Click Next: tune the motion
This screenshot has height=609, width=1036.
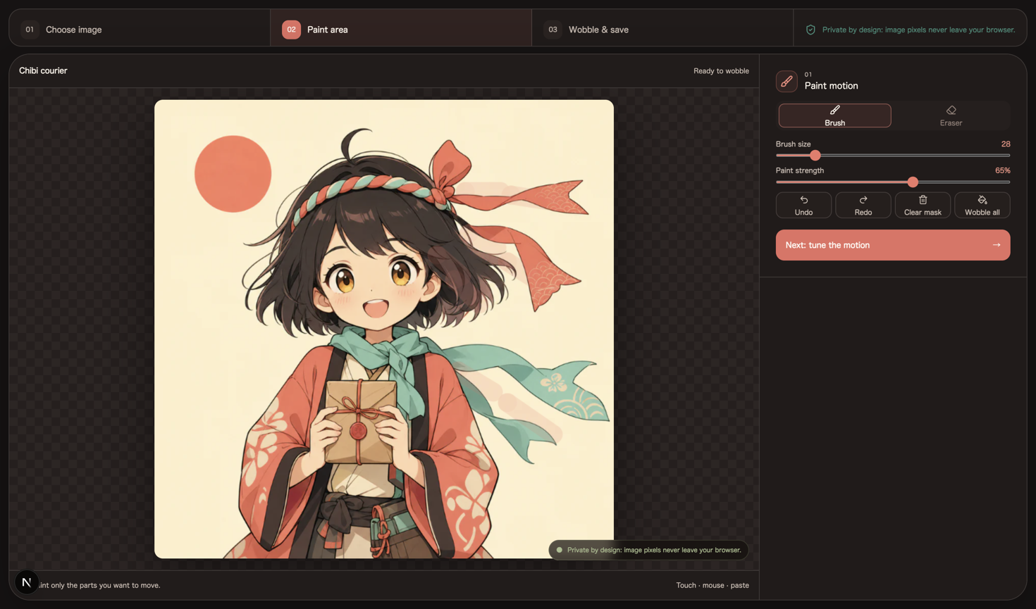(893, 245)
